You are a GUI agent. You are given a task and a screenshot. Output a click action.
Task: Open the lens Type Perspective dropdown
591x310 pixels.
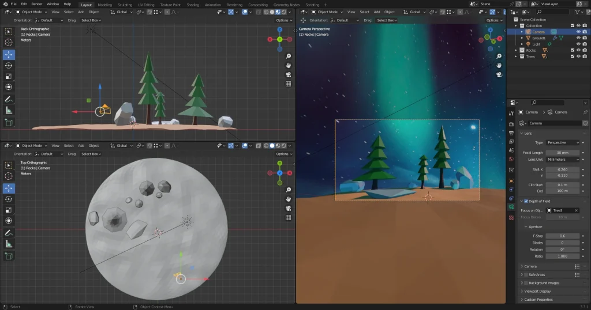[563, 142]
